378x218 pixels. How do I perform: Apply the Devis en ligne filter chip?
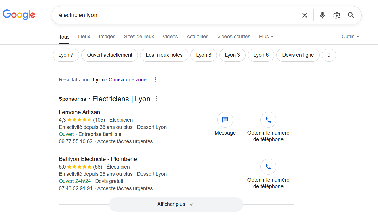(298, 55)
